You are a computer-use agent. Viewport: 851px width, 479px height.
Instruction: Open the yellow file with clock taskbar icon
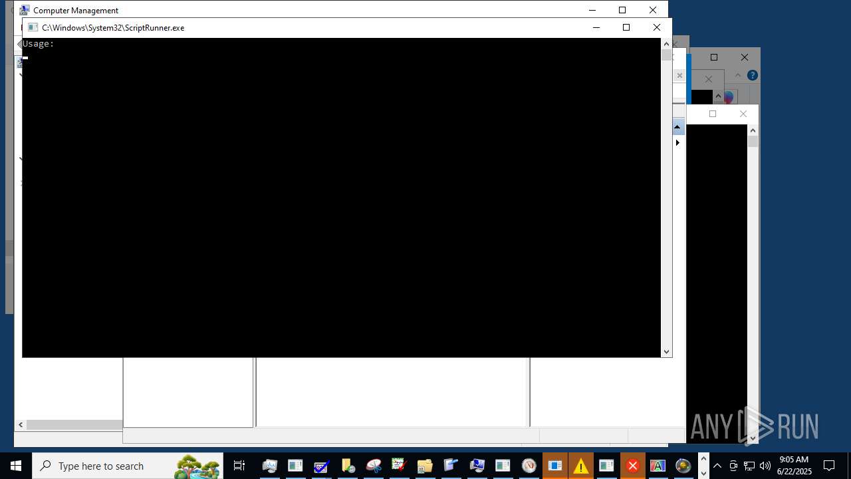pos(347,466)
